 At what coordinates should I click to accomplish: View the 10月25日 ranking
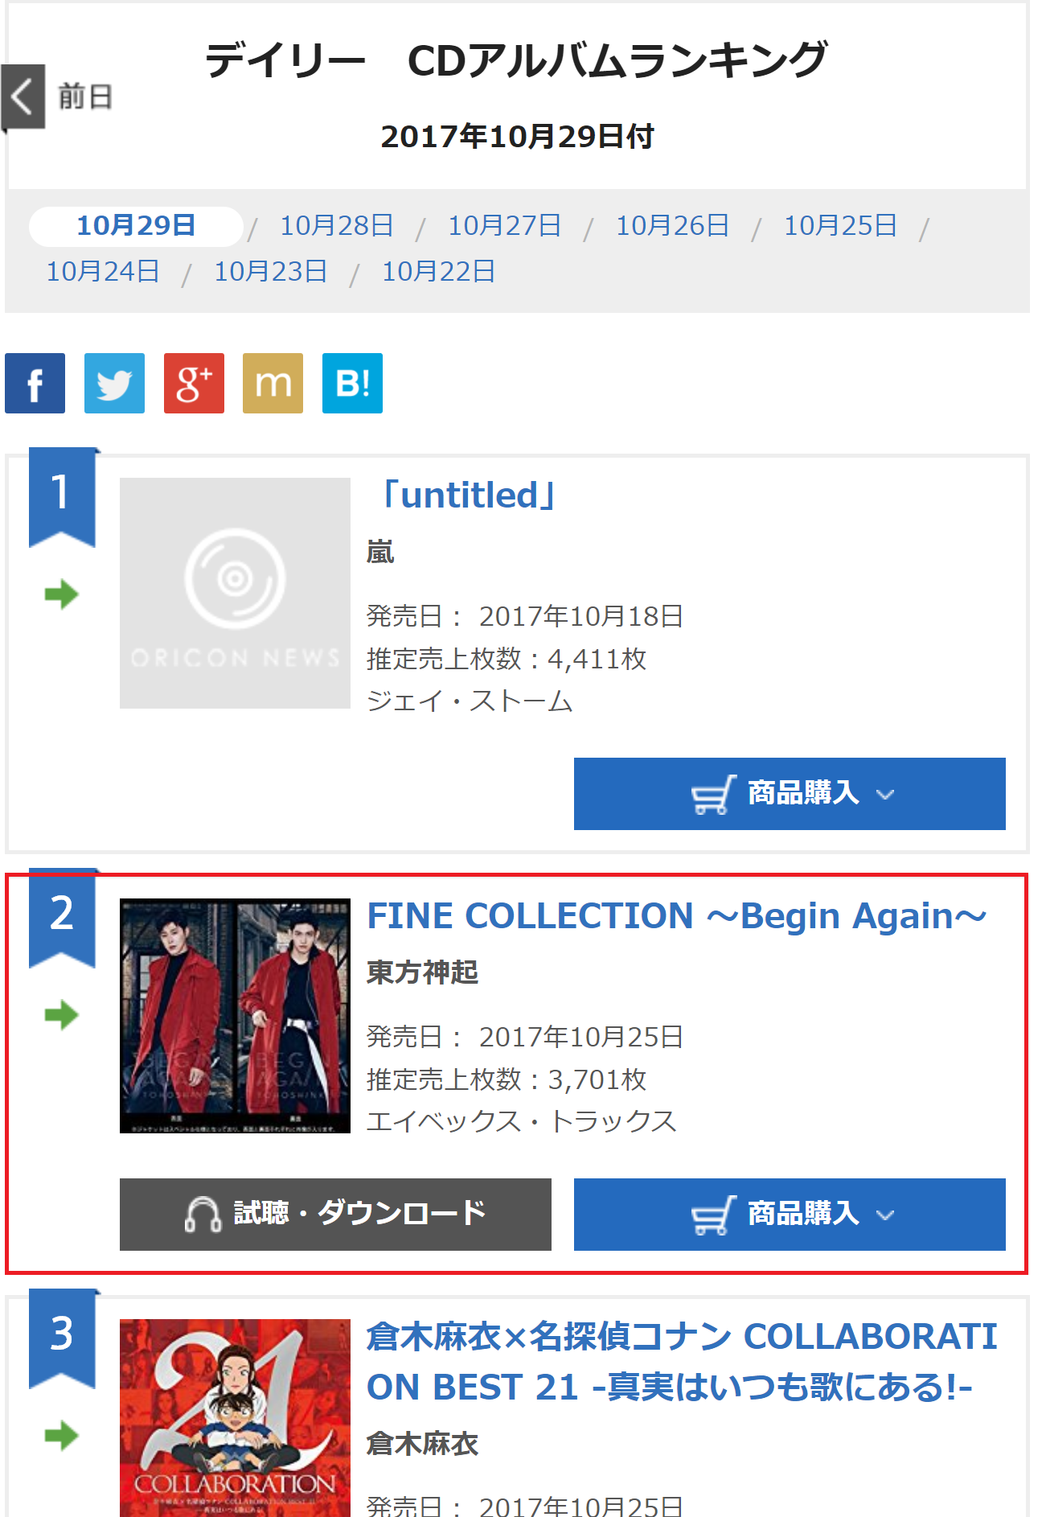coord(840,226)
